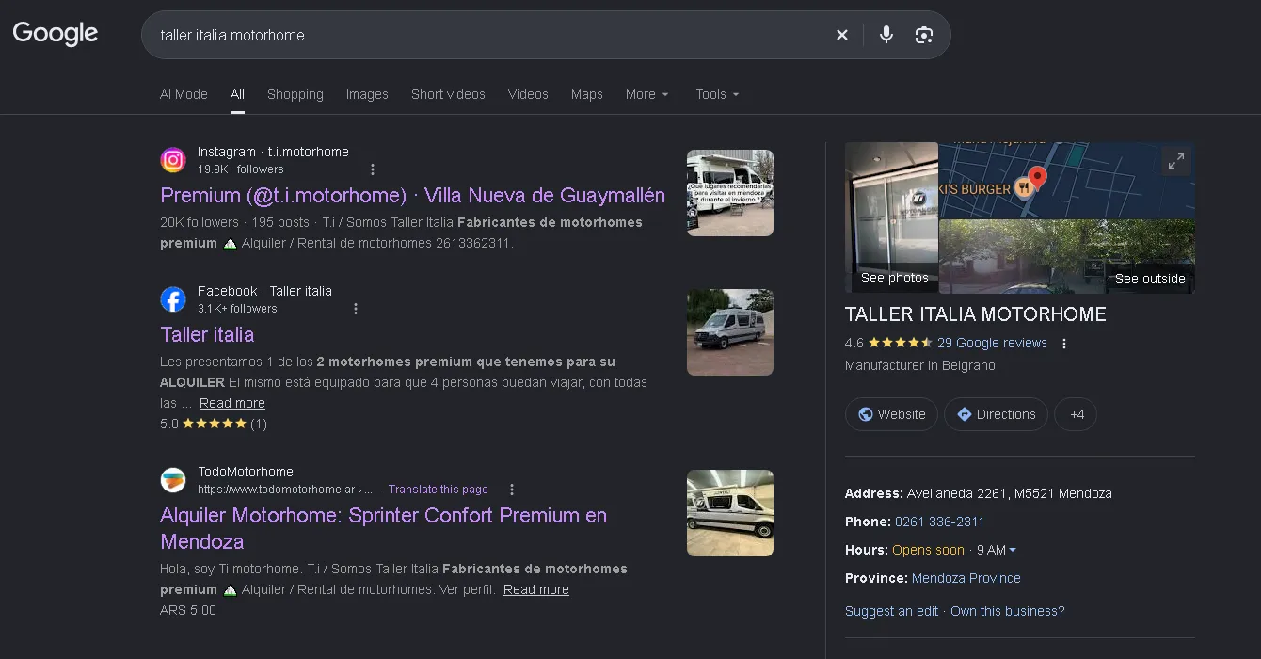The height and width of the screenshot is (659, 1261).
Task: Click 'Opens soon' hours status
Action: (928, 550)
